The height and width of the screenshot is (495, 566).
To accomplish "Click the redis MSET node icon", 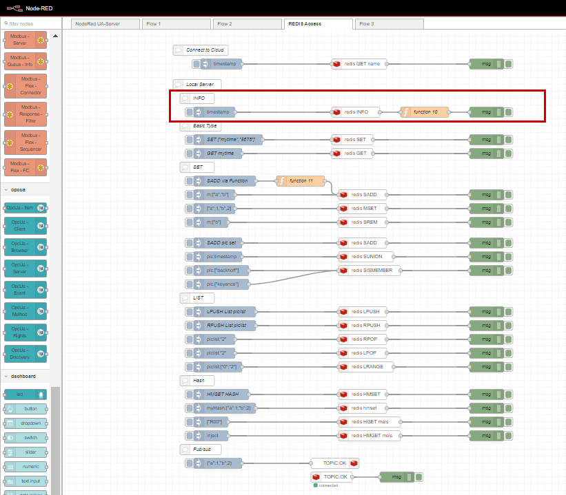I will 343,209.
